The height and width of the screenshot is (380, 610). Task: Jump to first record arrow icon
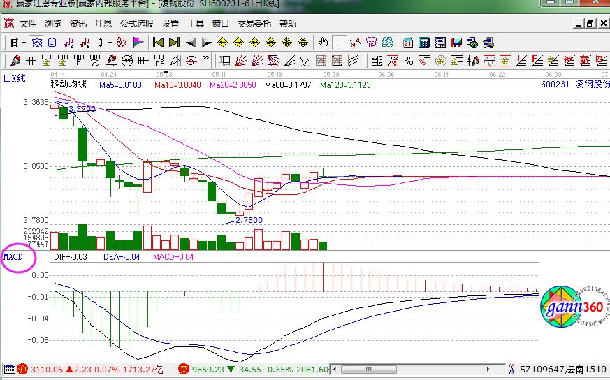[159, 43]
